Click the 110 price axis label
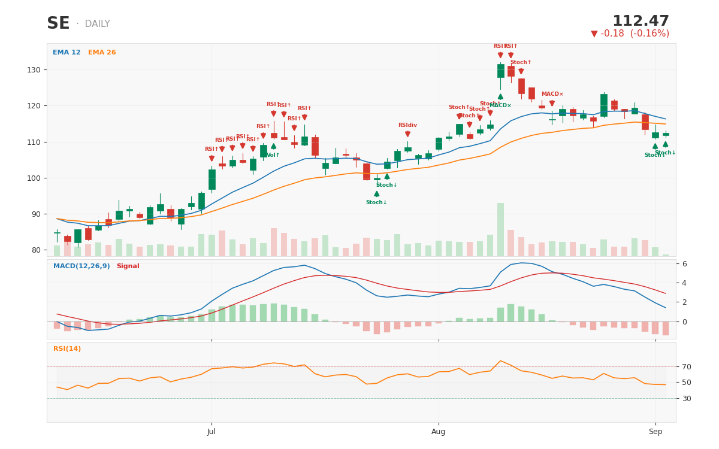 coord(35,142)
